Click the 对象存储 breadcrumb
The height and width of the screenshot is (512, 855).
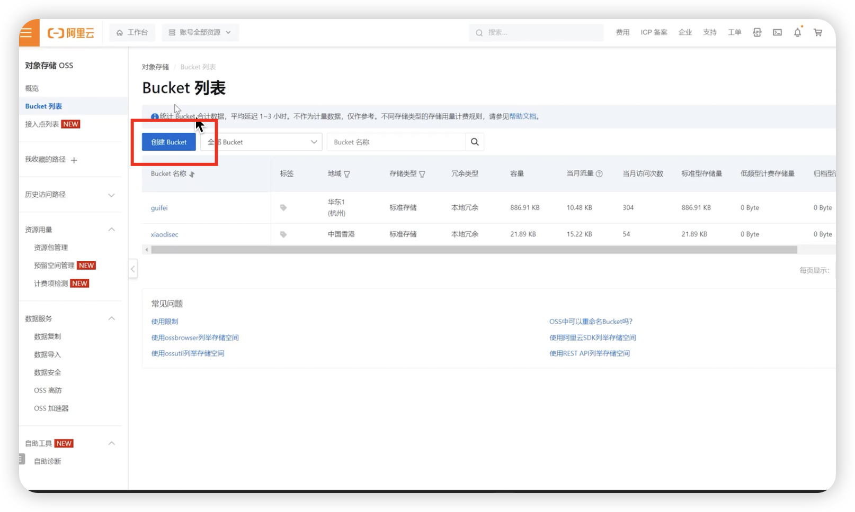[155, 67]
